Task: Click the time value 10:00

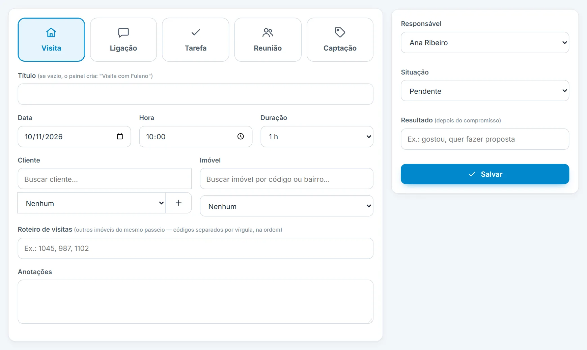Action: pyautogui.click(x=156, y=137)
